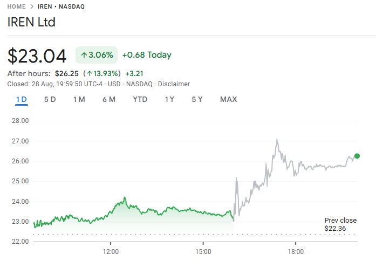The height and width of the screenshot is (268, 376).
Task: Switch to the 5D range tab
Action: [x=50, y=99]
